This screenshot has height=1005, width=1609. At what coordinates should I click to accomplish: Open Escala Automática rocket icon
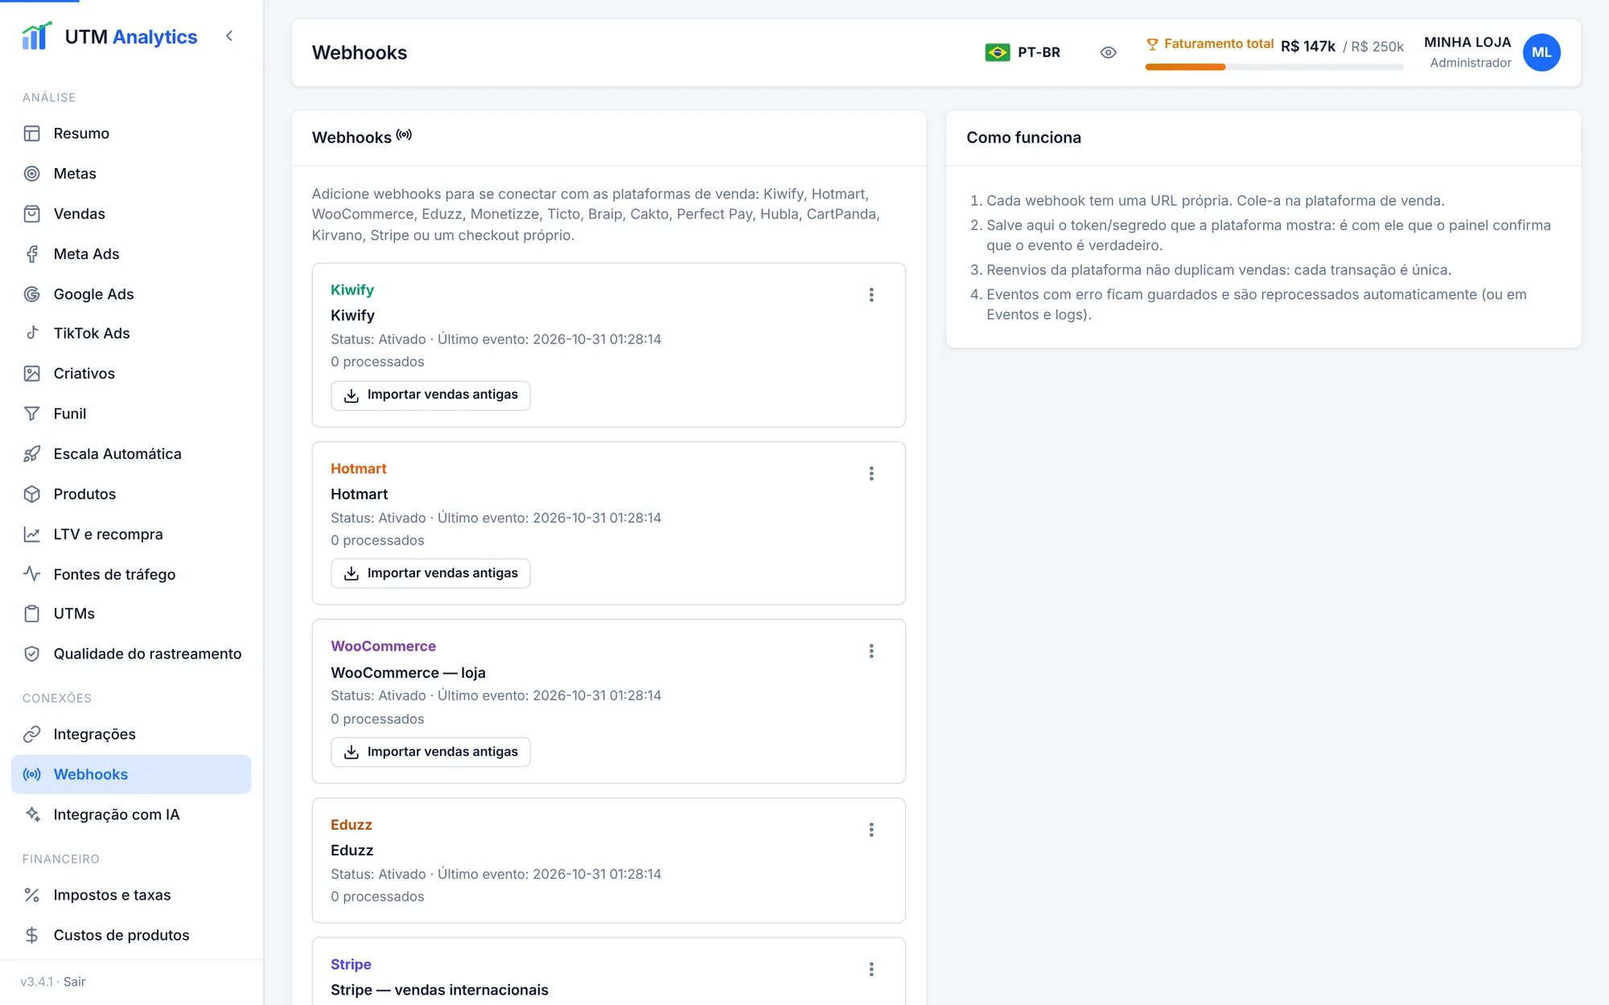click(x=32, y=453)
